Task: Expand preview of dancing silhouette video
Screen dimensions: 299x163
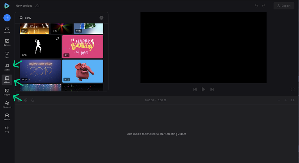Action: [58, 39]
